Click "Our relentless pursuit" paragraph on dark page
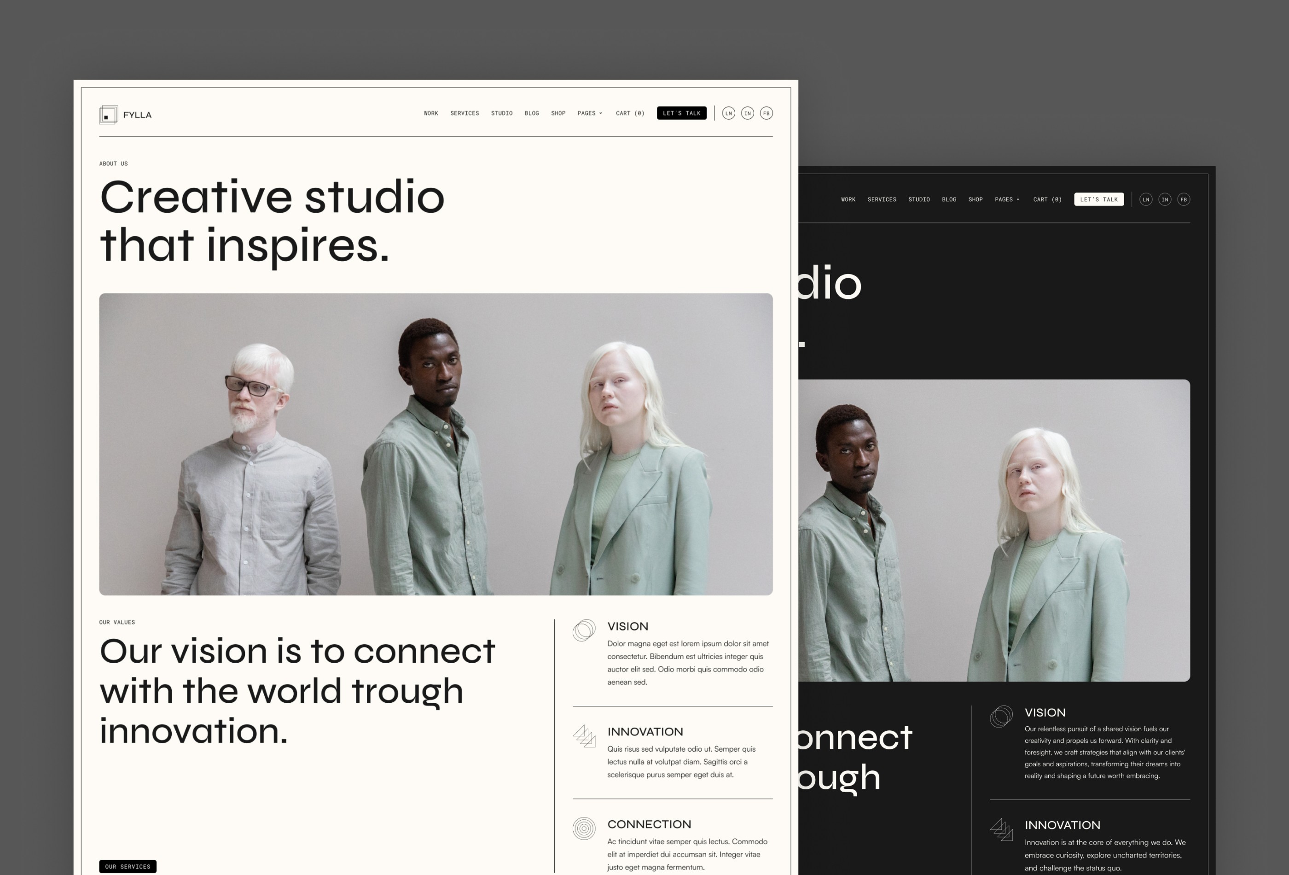1289x875 pixels. pos(1105,752)
